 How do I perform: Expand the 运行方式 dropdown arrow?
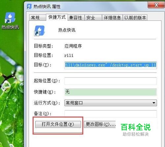(x=154, y=103)
